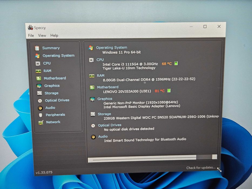Click Optical Drives heading link in summary

pyautogui.click(x=110, y=125)
